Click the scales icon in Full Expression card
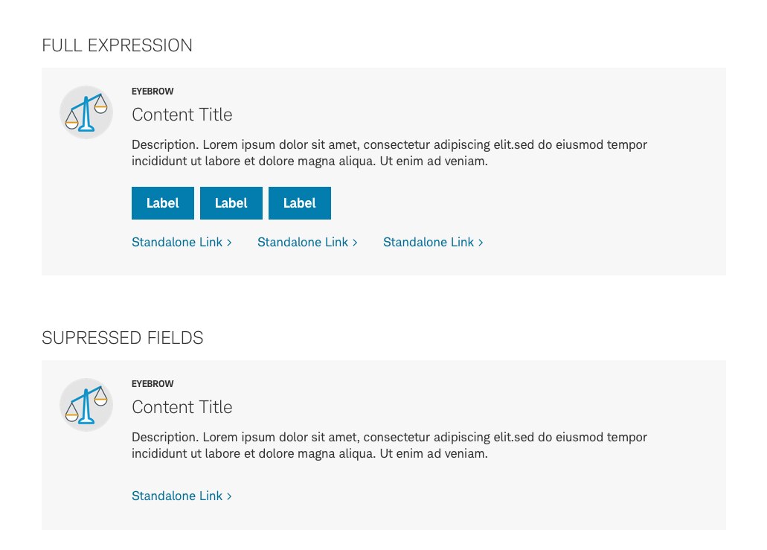The height and width of the screenshot is (550, 767). [86, 112]
